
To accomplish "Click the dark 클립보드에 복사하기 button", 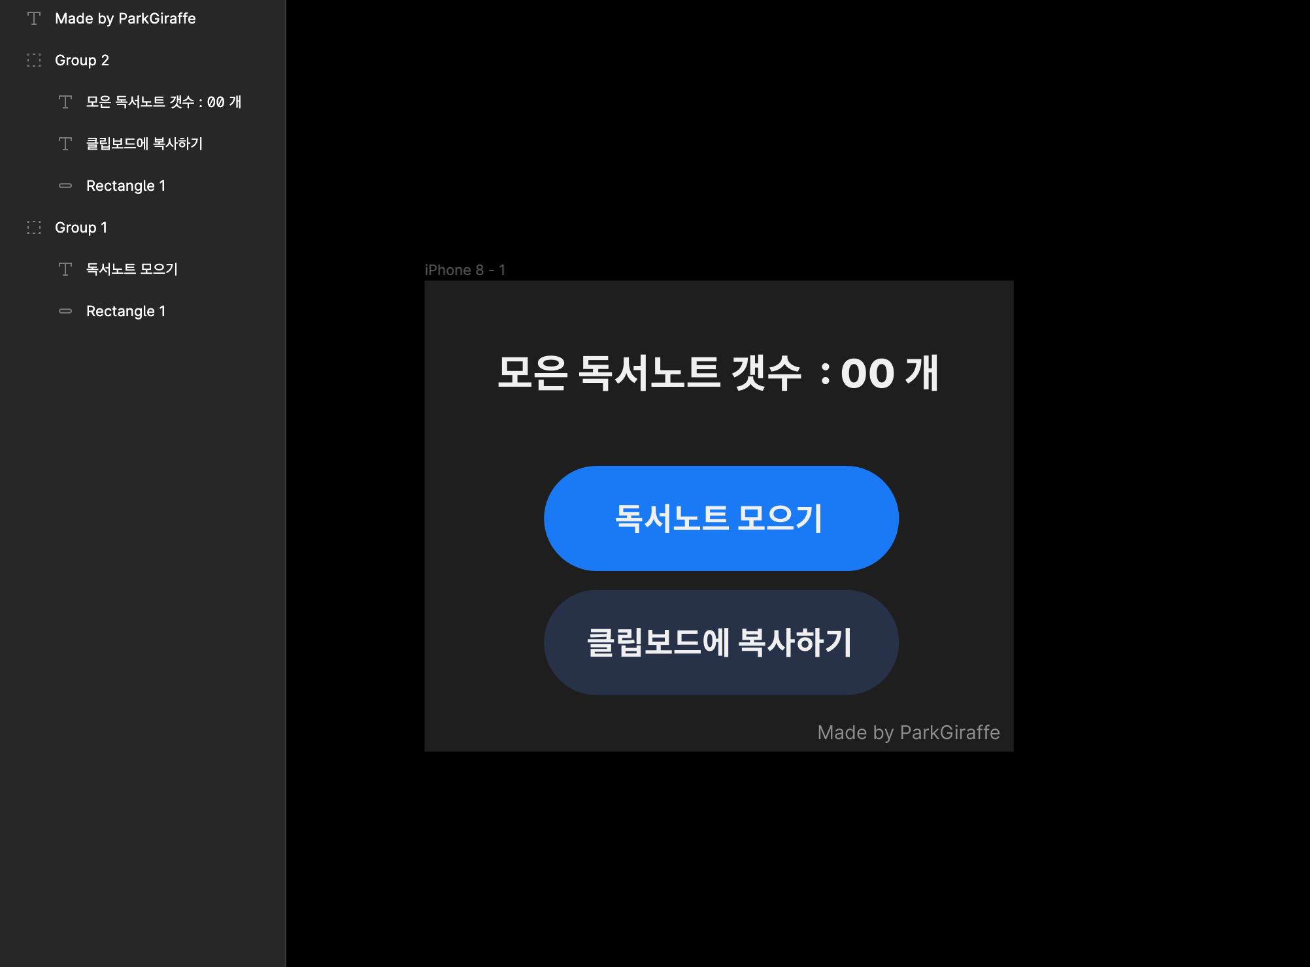I will pyautogui.click(x=720, y=642).
